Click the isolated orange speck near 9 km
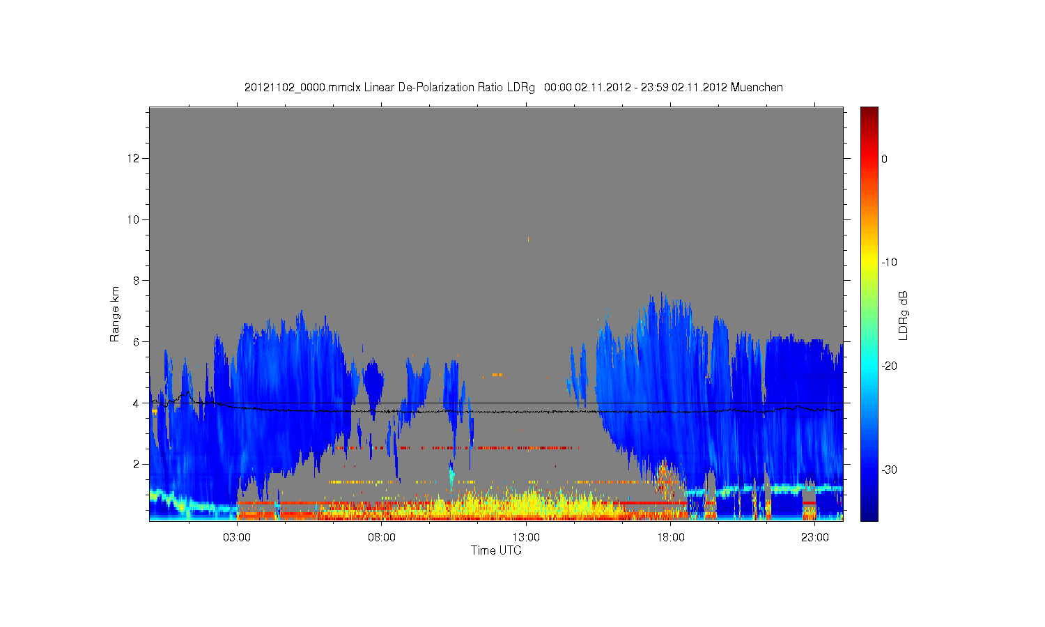Viewport: 1045px width, 627px height. pos(528,239)
